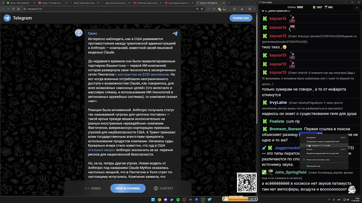This screenshot has width=362, height=203.
Task: Open the browser downloads icon
Action: click(242, 9)
